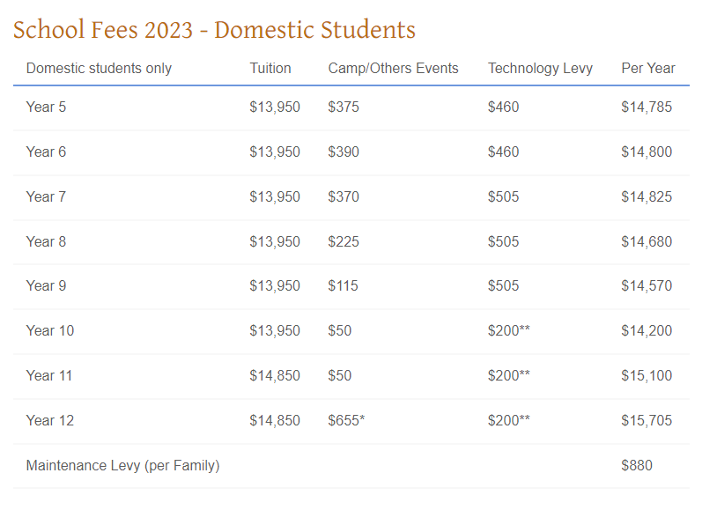Click Year 5 technology levy $460
This screenshot has width=717, height=510.
(x=504, y=107)
